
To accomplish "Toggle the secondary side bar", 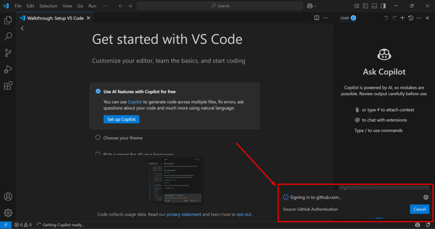I will (x=383, y=6).
